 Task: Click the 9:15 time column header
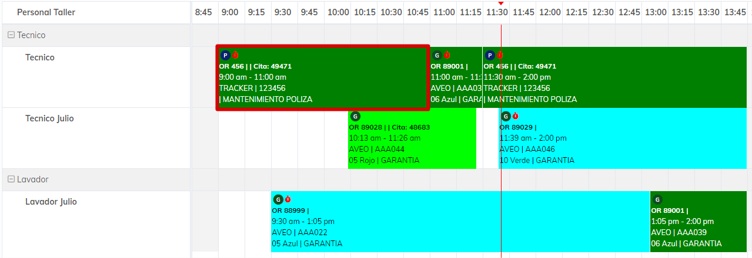coord(258,12)
